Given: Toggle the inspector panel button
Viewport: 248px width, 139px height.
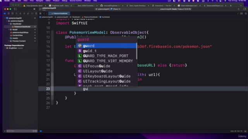Looking at the screenshot, I should [x=245, y=9].
